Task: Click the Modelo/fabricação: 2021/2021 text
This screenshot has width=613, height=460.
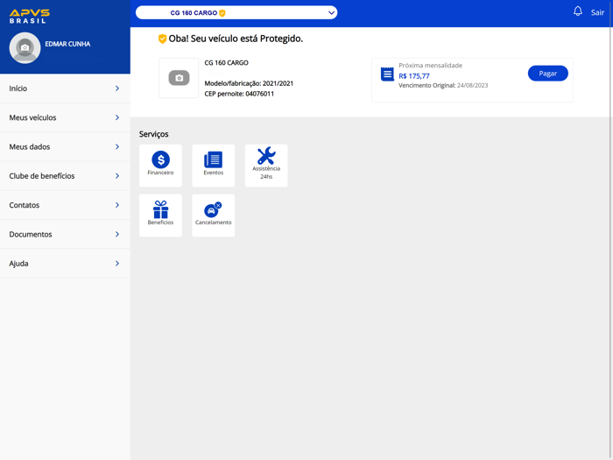Action: (249, 83)
